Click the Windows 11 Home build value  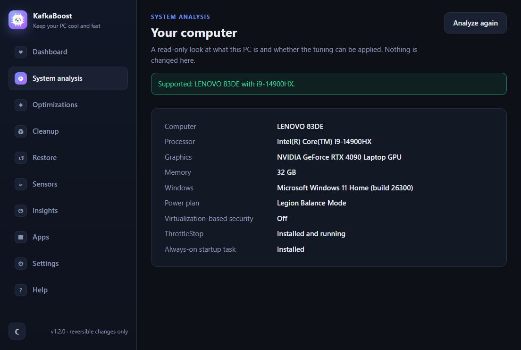345,188
